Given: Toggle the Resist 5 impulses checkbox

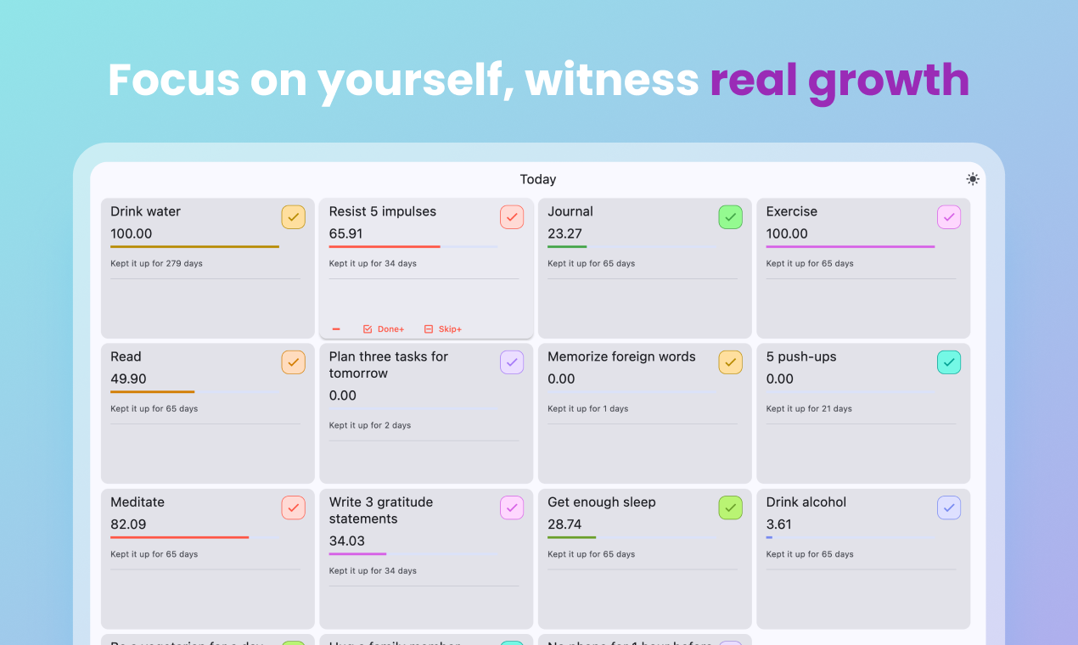Looking at the screenshot, I should pos(512,217).
